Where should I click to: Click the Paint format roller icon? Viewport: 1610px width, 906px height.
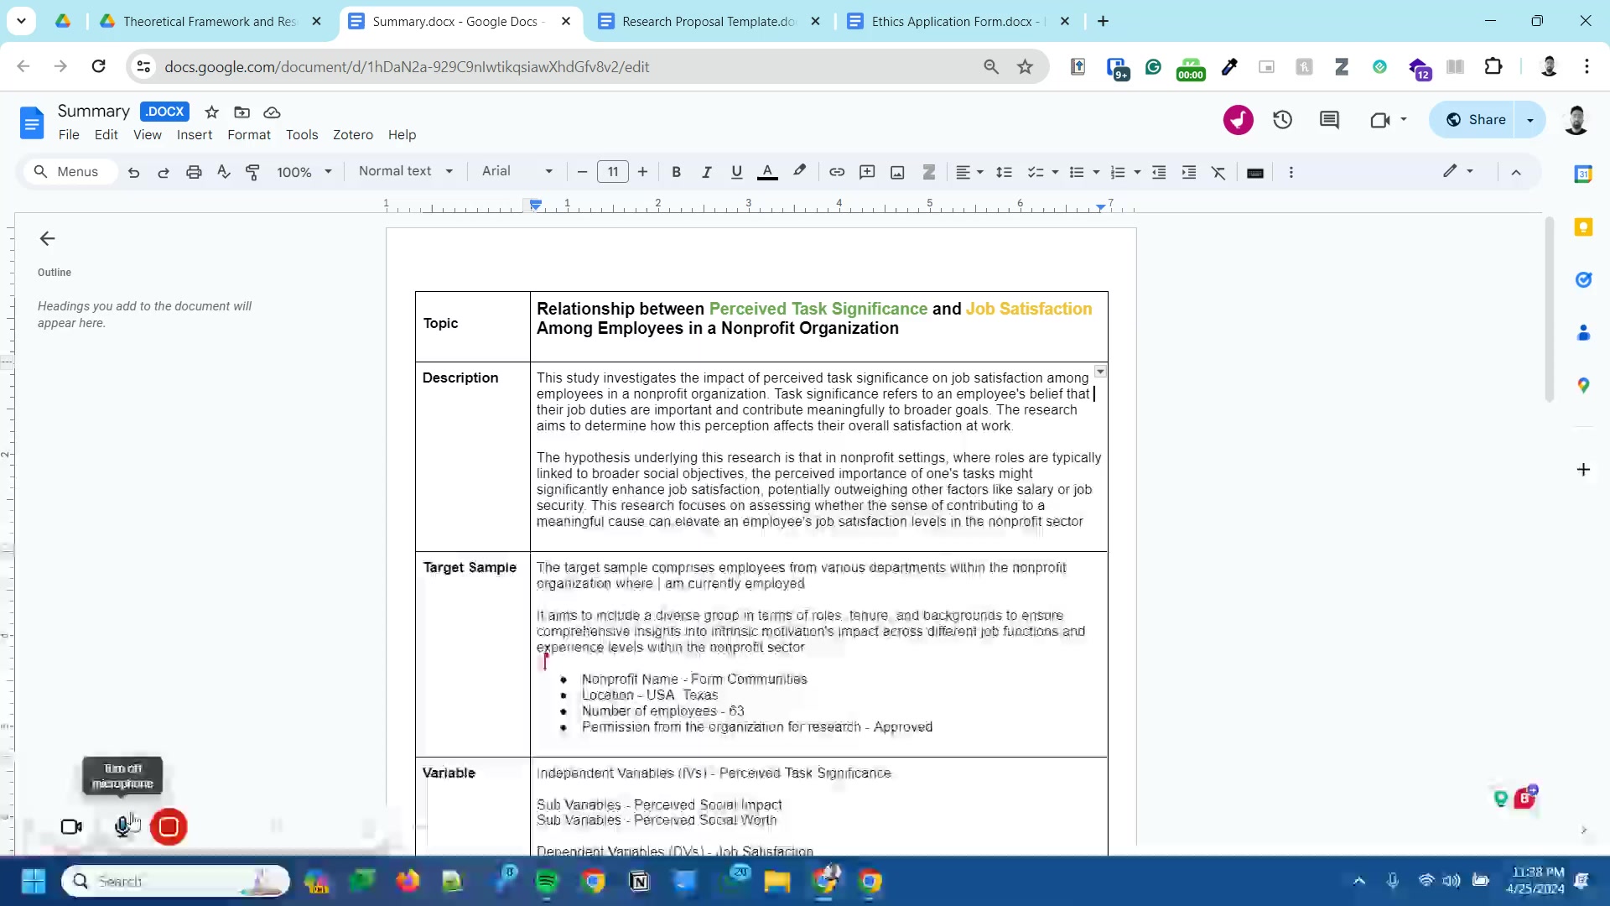[x=252, y=172]
